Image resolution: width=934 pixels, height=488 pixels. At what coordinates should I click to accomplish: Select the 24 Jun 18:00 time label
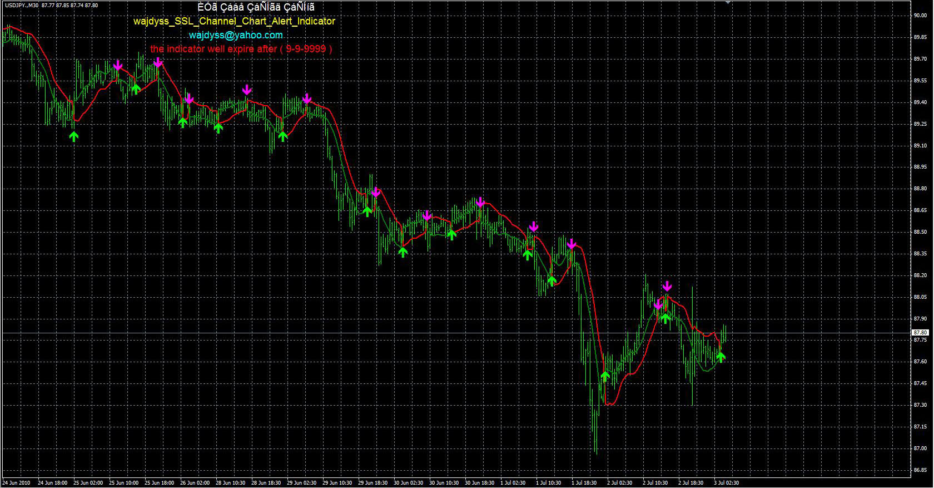52,483
